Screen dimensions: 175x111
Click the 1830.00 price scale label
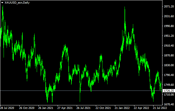169,65
